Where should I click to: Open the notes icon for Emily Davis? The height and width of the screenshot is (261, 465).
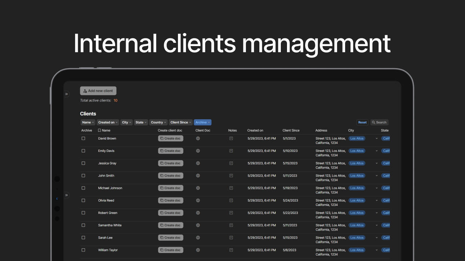(231, 151)
